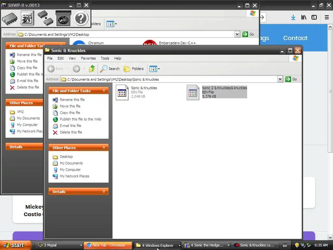Open the 4 Windows Explorer taskbar group

coord(157,245)
